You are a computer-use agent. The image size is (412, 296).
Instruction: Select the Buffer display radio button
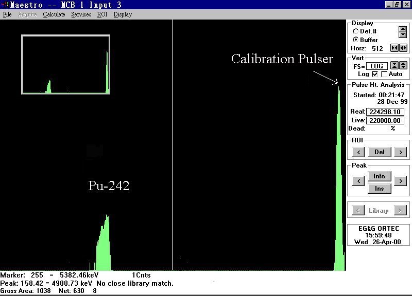point(356,40)
